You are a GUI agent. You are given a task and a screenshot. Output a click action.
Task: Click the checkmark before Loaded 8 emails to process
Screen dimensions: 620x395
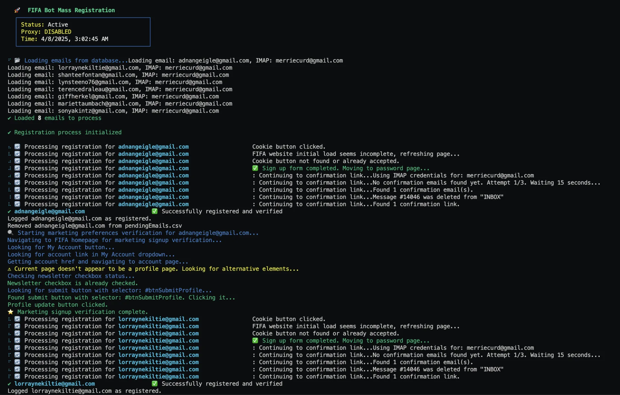pos(9,118)
